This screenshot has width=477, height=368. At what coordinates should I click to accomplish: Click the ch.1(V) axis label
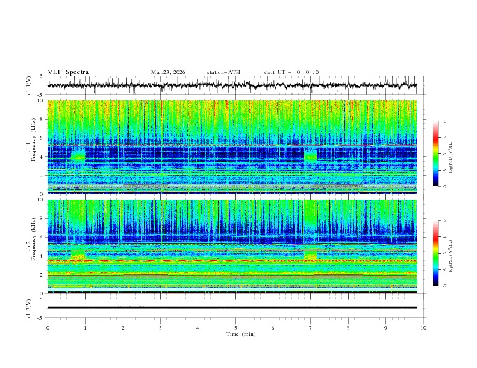(x=29, y=85)
